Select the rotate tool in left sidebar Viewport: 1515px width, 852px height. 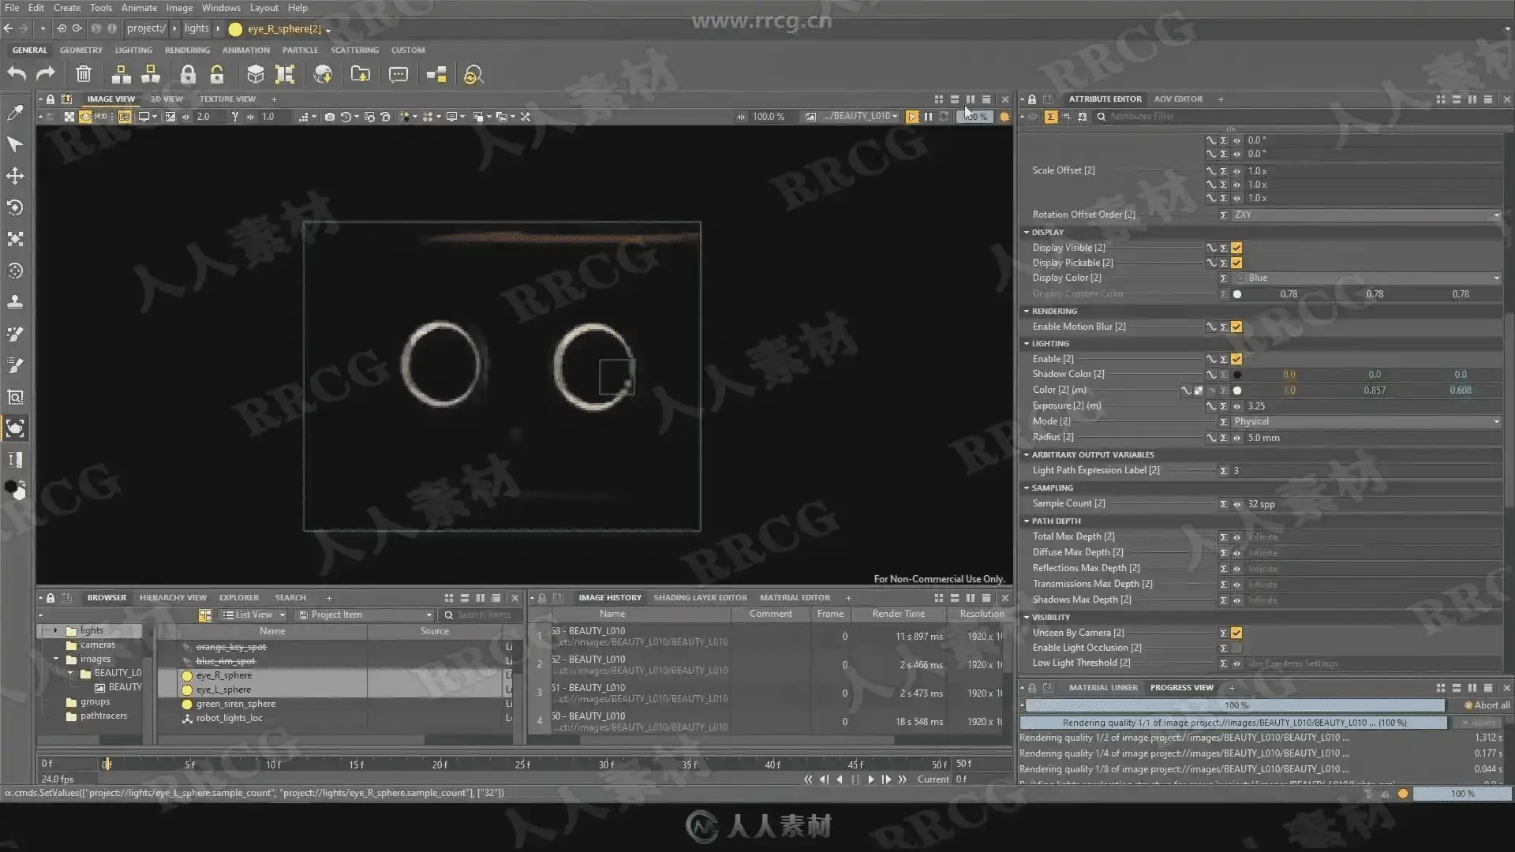(x=15, y=207)
